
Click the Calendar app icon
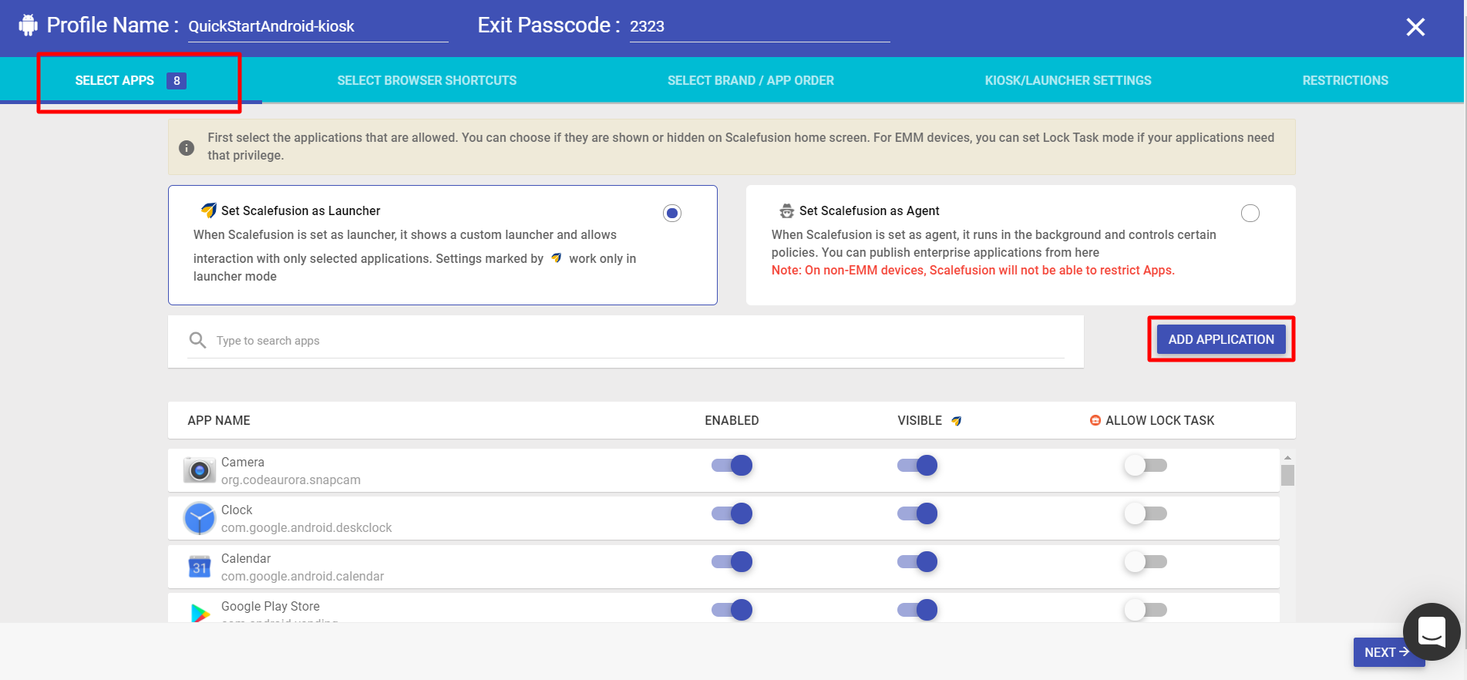[200, 567]
